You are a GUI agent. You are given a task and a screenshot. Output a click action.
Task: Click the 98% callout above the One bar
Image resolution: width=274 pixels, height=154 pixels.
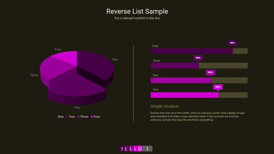click(218, 87)
